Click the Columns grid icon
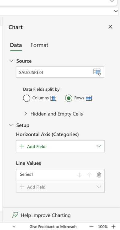Image resolution: width=120 pixels, height=230 pixels. (x=53, y=98)
